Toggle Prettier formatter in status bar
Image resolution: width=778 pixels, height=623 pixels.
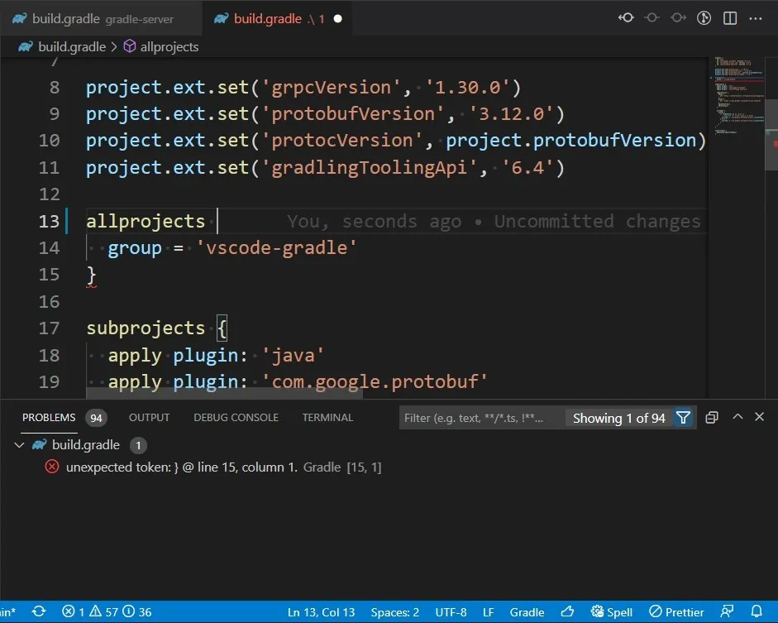point(676,611)
